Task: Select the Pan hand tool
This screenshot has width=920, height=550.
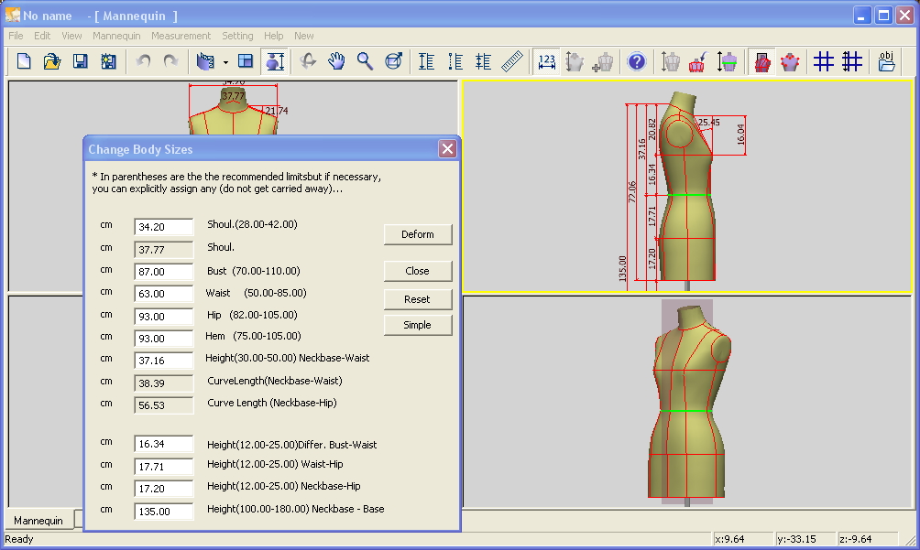Action: pyautogui.click(x=336, y=61)
